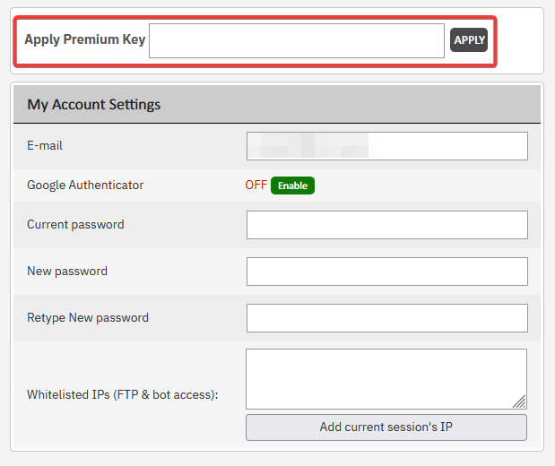Click the My Account Settings header
The image size is (555, 466).
[94, 104]
